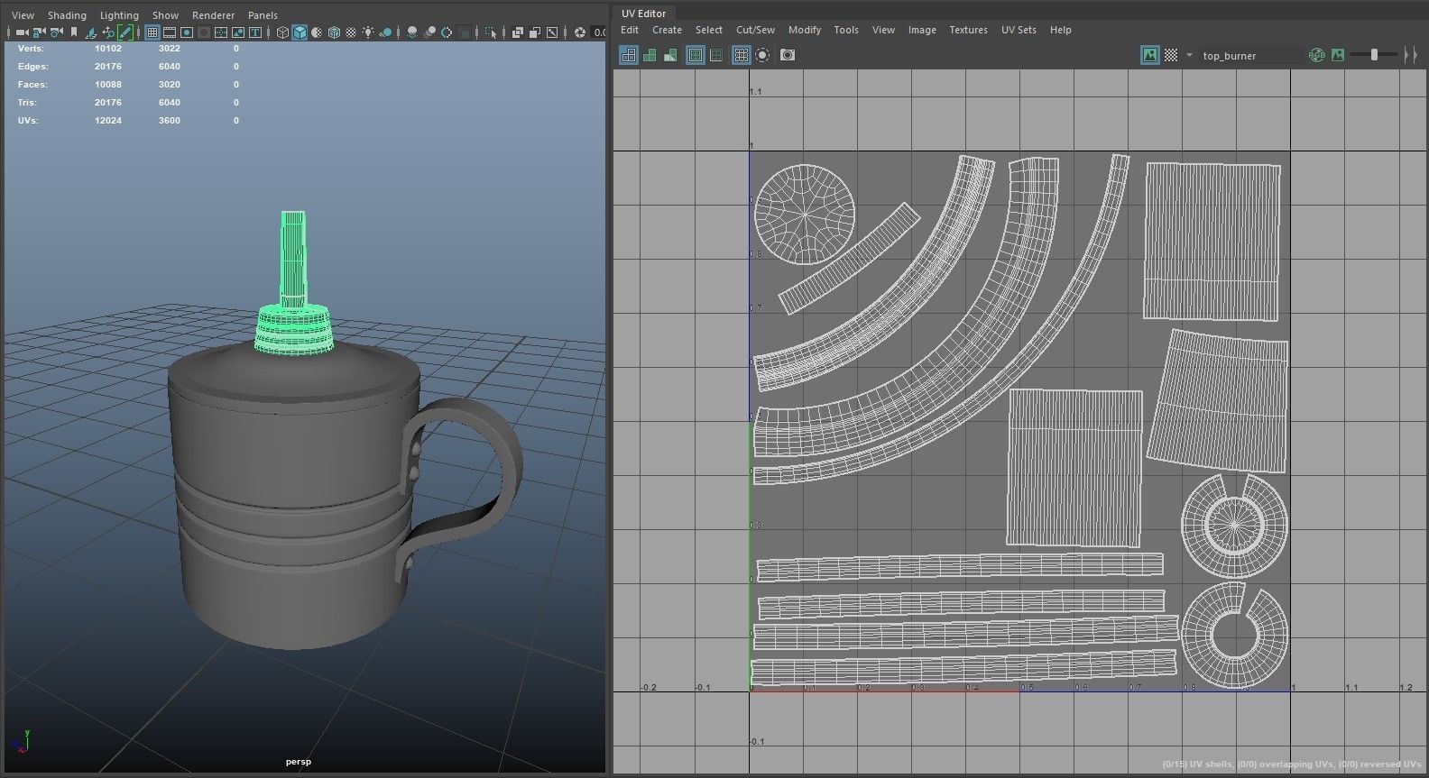The height and width of the screenshot is (778, 1429).
Task: Open UV Editor Modify menu
Action: pyautogui.click(x=805, y=30)
